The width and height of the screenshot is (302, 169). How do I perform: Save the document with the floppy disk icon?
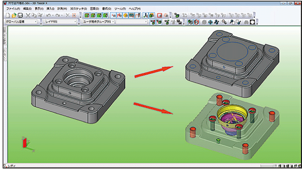pyautogui.click(x=20, y=15)
